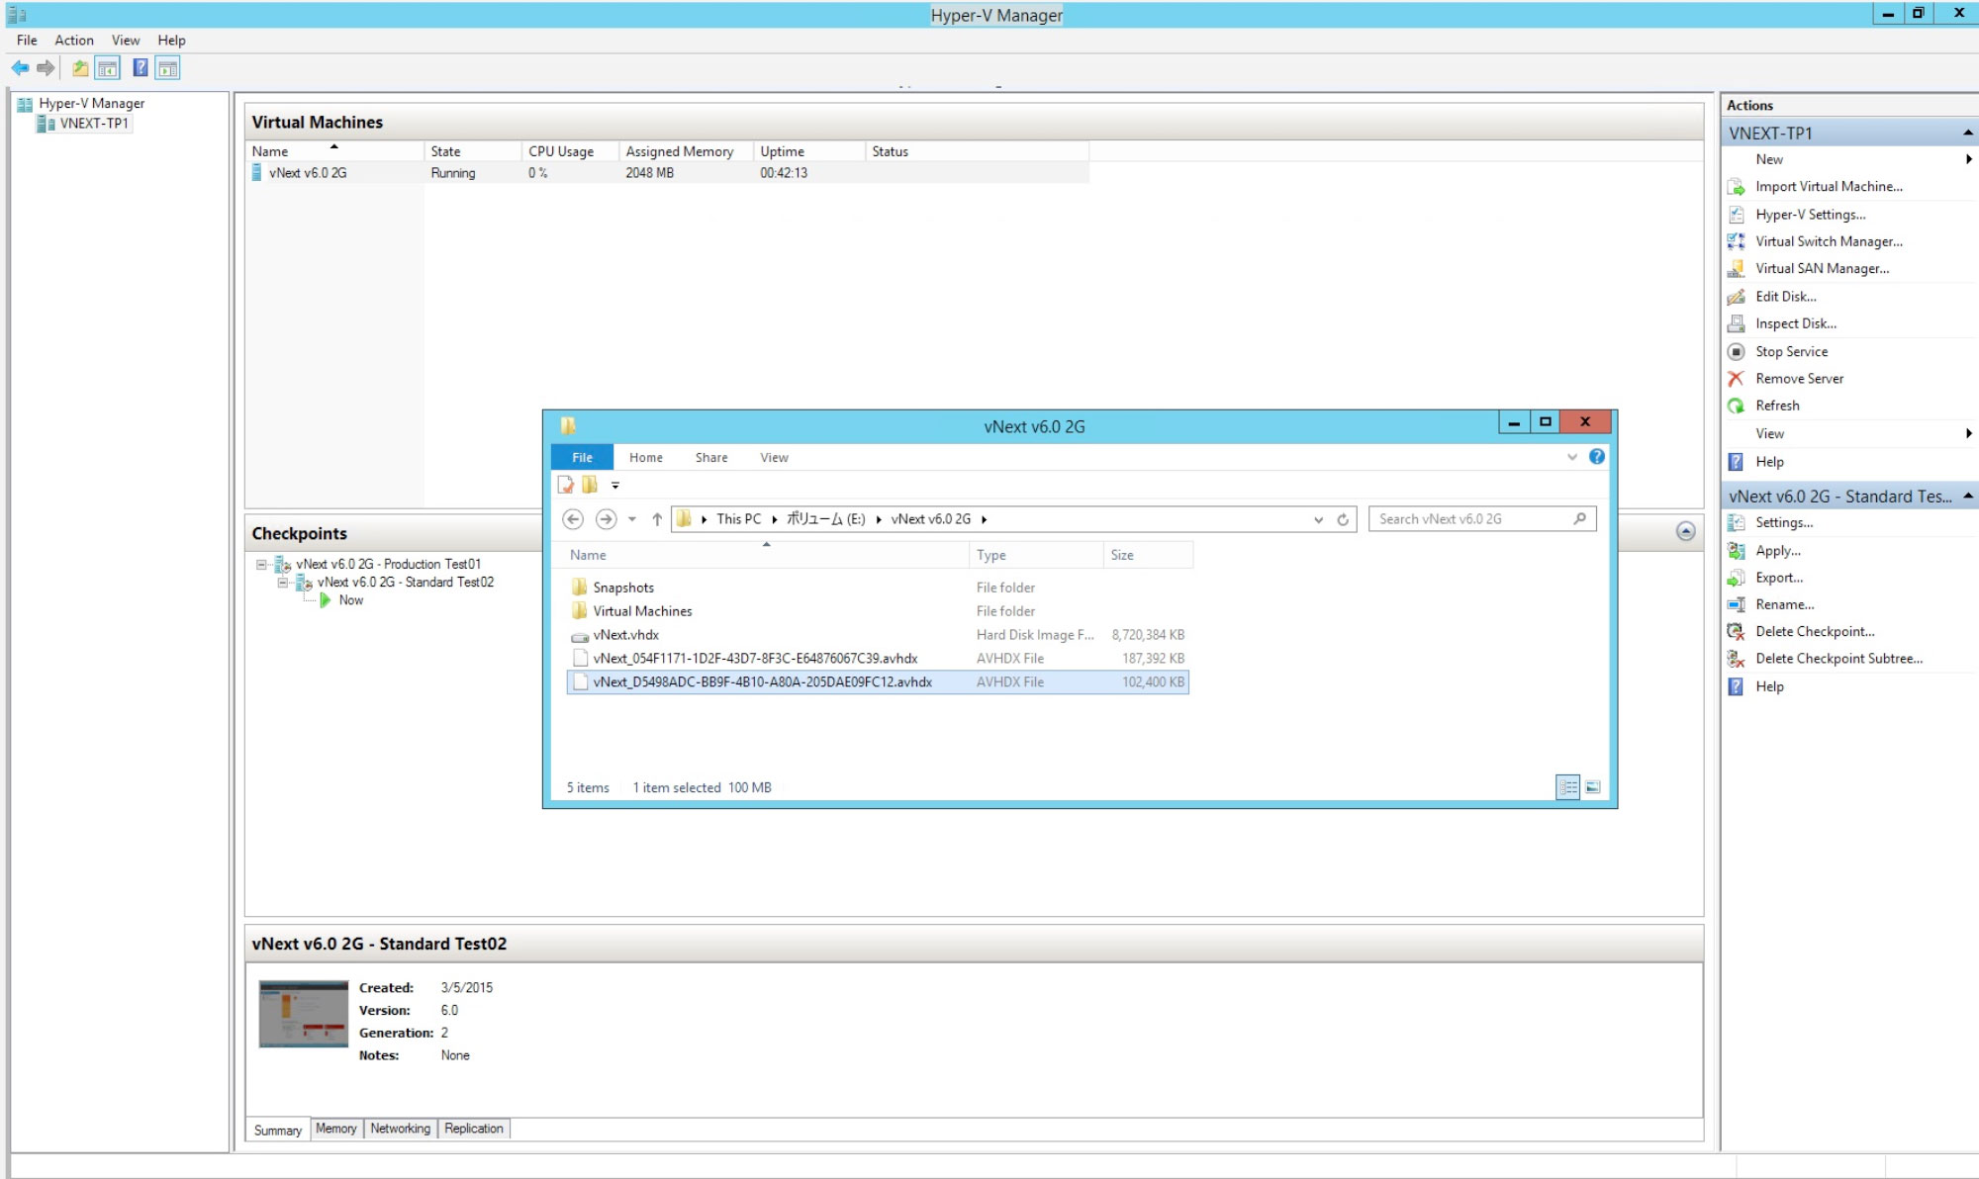The image size is (1979, 1179).
Task: Open Edit Disk wizard
Action: (x=1785, y=296)
